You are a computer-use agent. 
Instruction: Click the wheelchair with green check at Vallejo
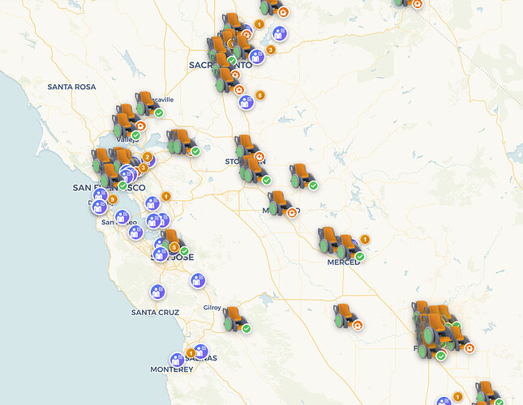[x=125, y=127]
